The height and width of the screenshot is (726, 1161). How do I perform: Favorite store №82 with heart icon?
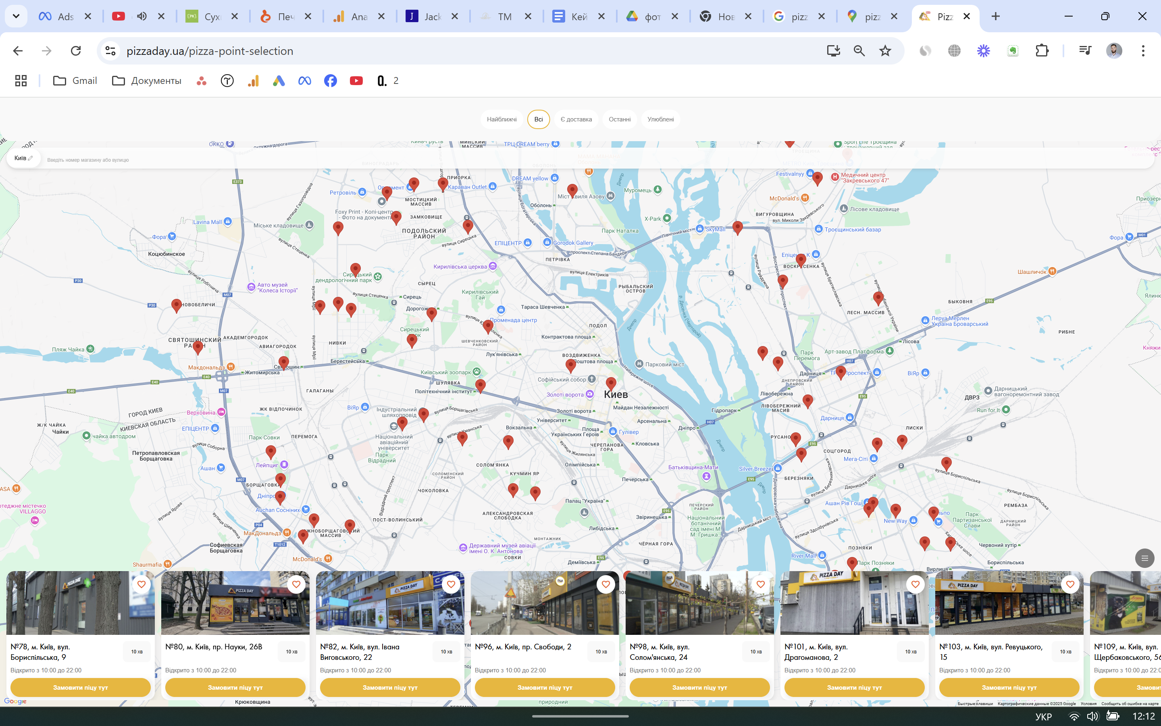coord(451,584)
